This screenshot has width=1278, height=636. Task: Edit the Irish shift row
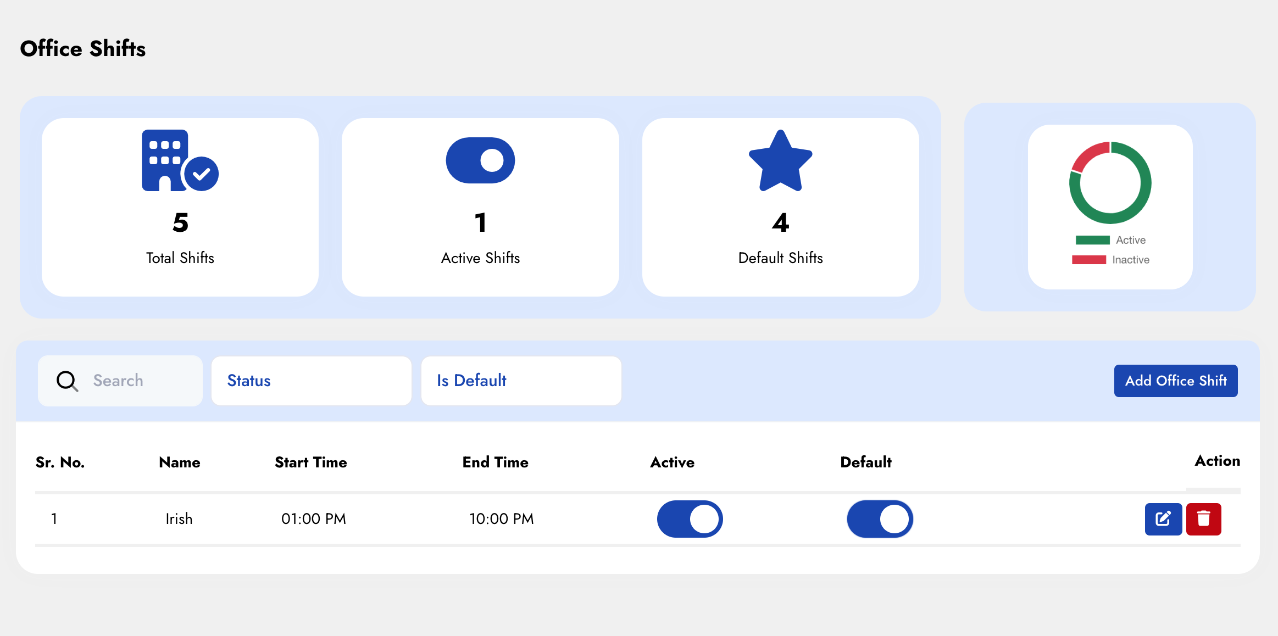pos(1163,519)
